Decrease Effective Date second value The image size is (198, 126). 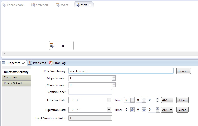tap(158, 101)
